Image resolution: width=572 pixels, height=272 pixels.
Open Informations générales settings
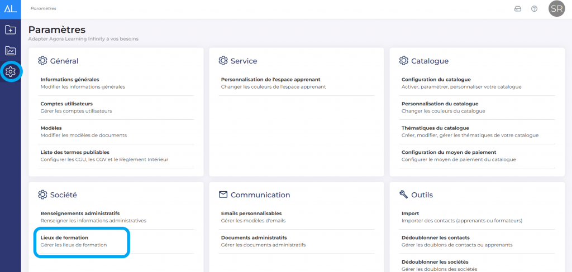click(x=70, y=80)
